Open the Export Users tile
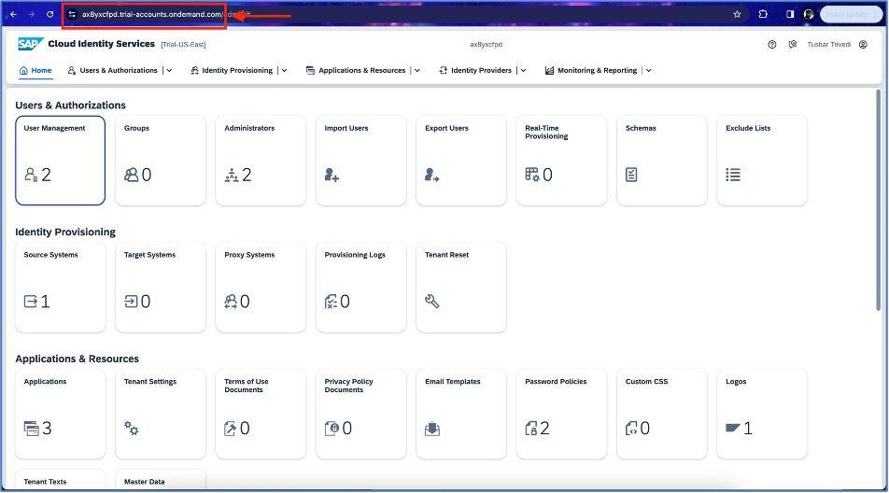 point(461,161)
